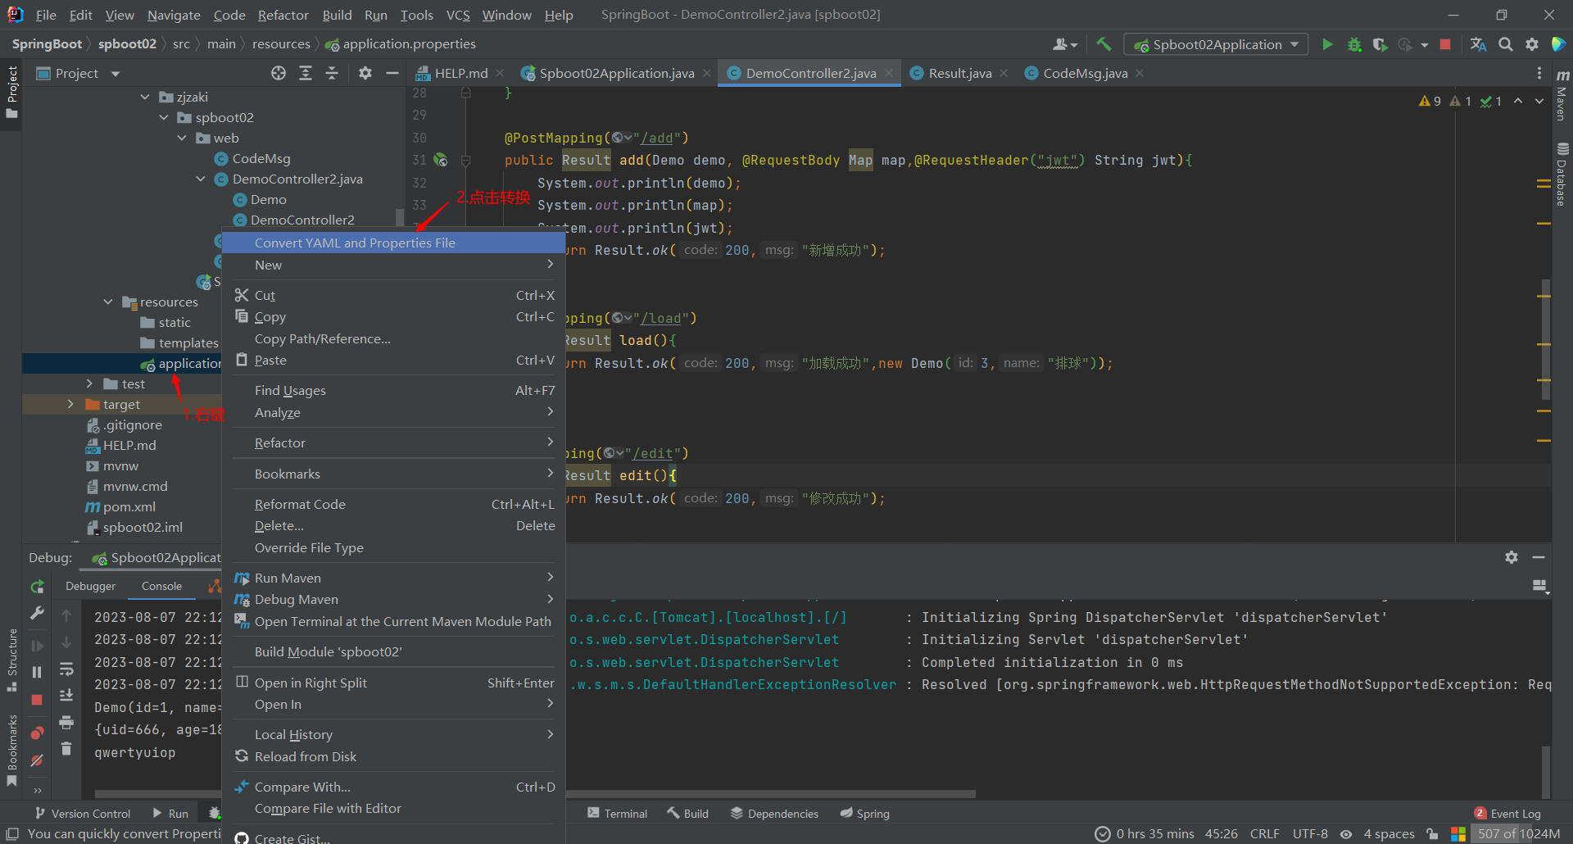1573x844 pixels.
Task: Click the green Run application icon
Action: click(x=1327, y=44)
